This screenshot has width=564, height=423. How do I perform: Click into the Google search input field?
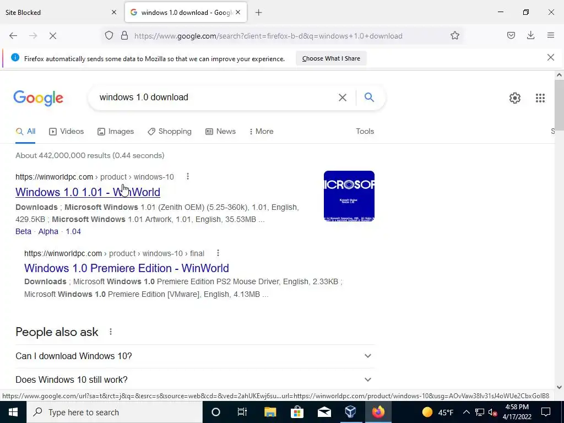point(216,97)
